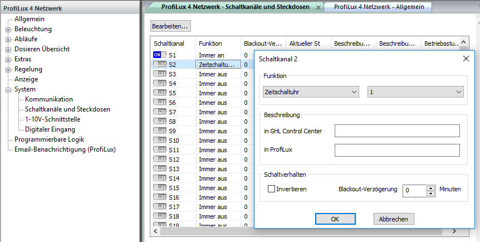Viewport: 480px width, 242px height.
Task: Select the 'Immer aus' cell for S4
Action: [x=218, y=84]
